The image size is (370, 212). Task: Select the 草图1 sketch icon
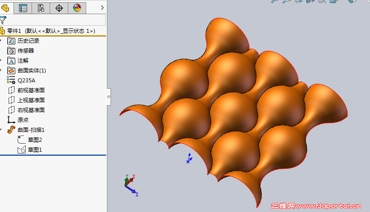coord(22,149)
